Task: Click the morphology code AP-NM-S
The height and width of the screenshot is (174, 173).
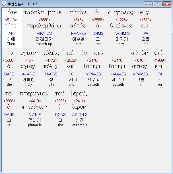Action: coord(122,33)
